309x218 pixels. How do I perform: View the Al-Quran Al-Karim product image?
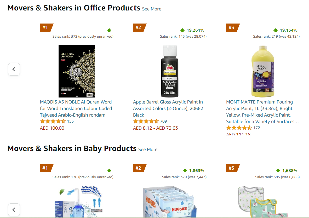[77, 71]
